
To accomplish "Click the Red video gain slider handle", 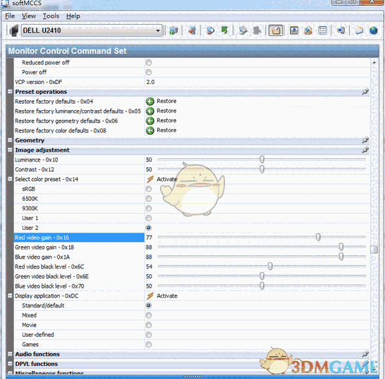I will [318, 237].
